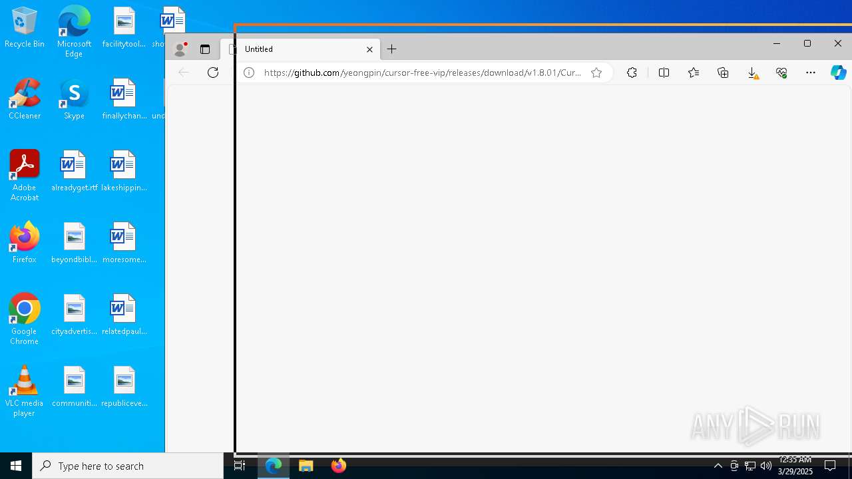Open CCleaner desktop shortcut
This screenshot has width=852, height=479.
click(25, 100)
